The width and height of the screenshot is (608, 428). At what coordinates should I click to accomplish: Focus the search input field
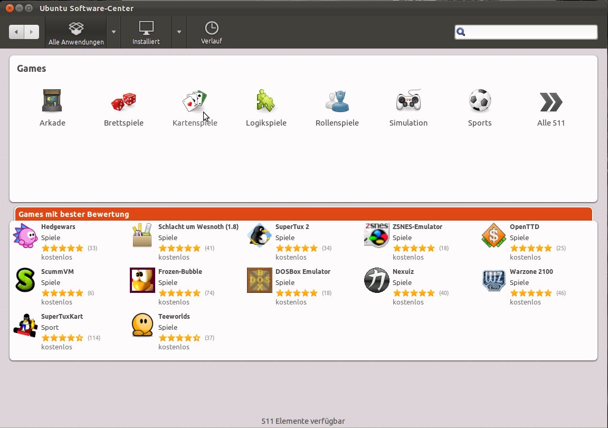[x=526, y=32]
